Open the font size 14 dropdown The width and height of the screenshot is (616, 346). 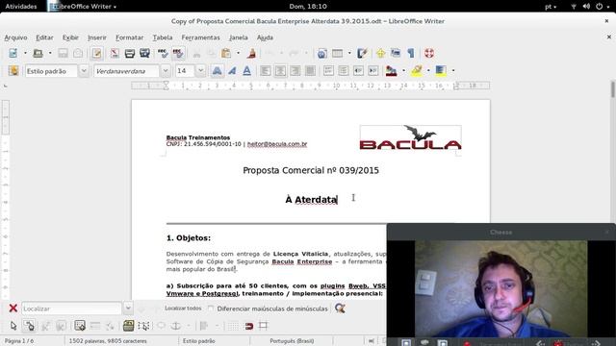201,71
